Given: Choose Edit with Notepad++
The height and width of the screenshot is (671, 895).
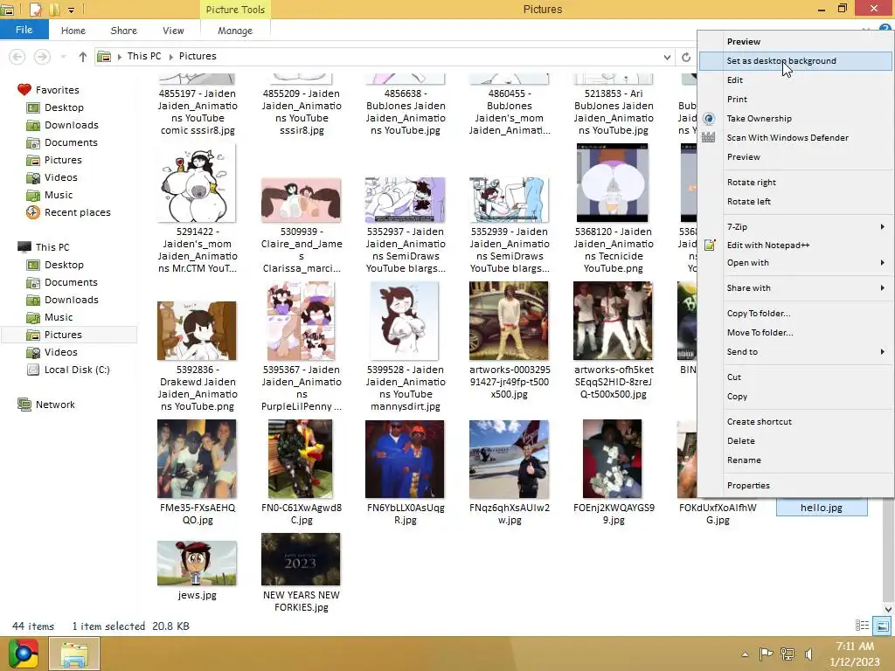Looking at the screenshot, I should click(x=795, y=245).
